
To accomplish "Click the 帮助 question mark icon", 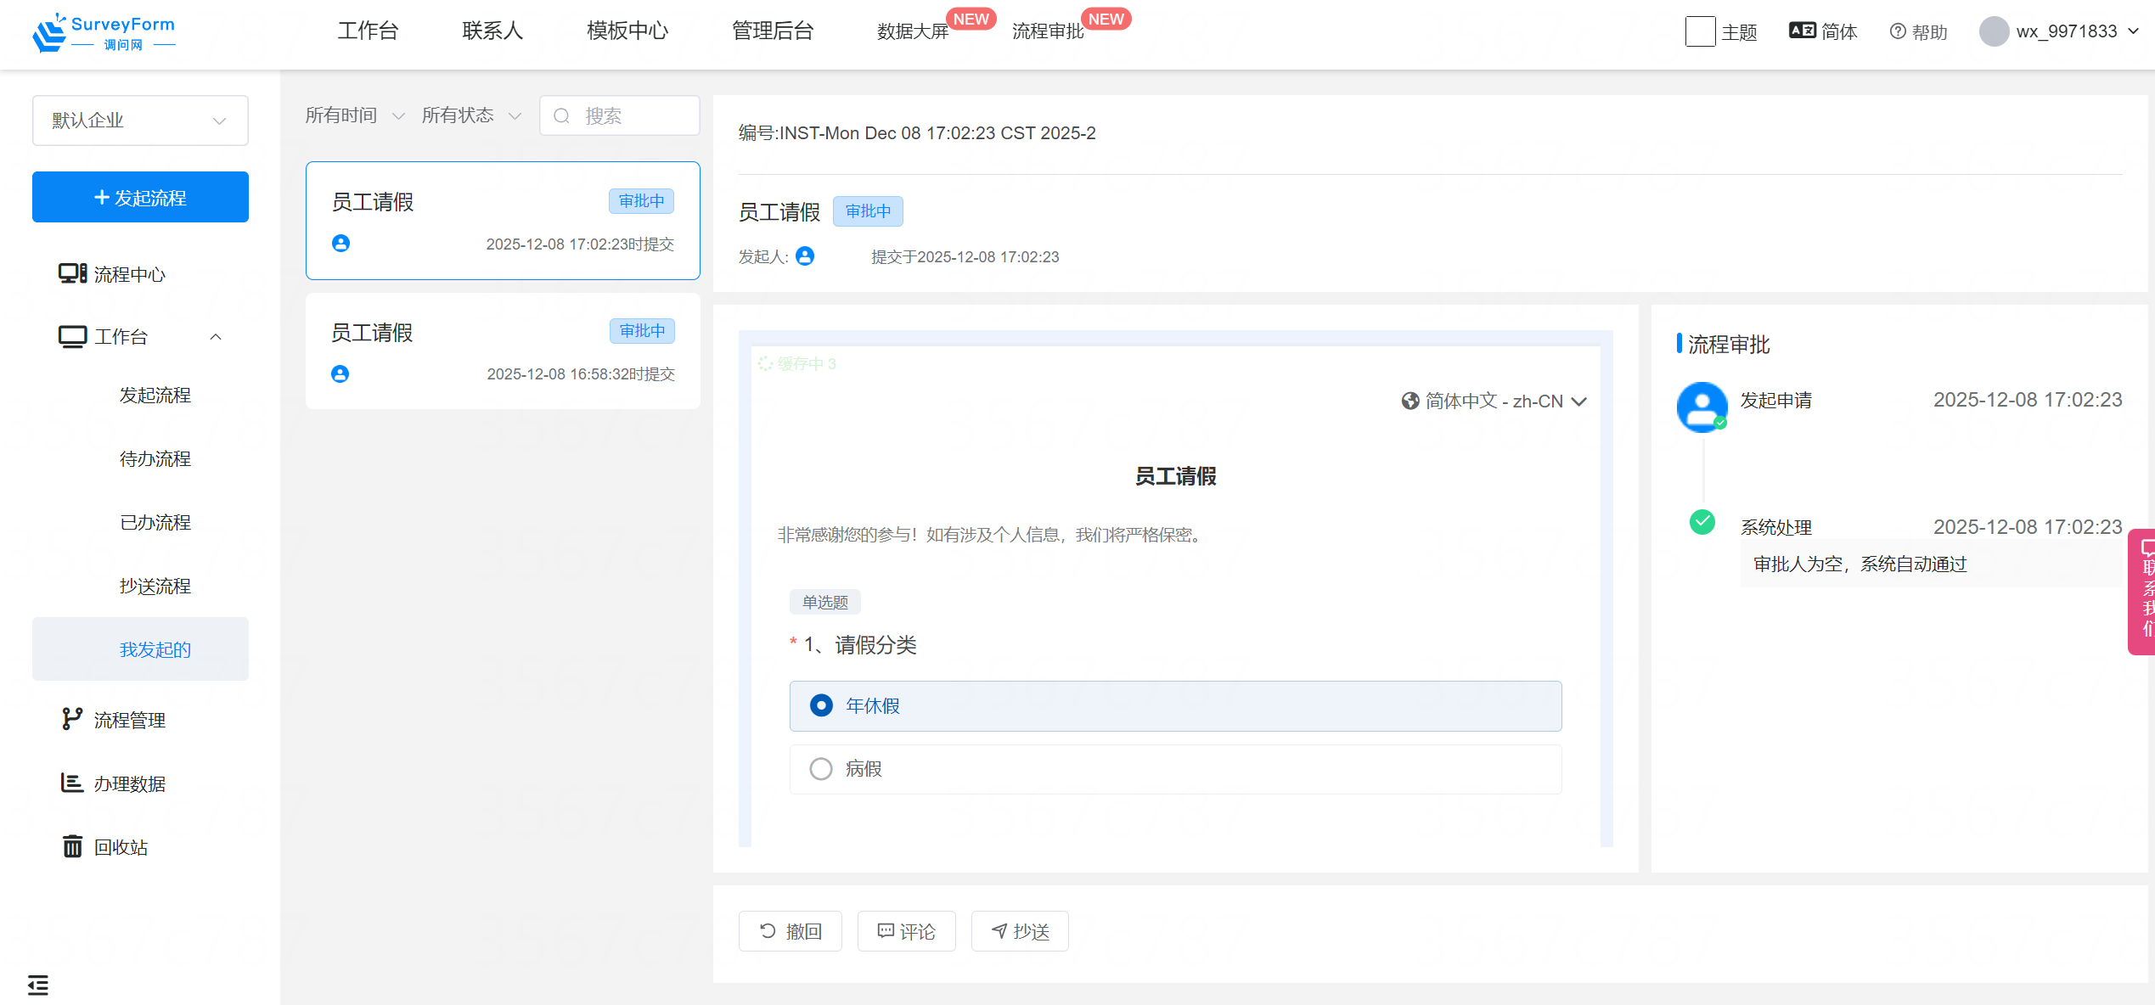I will tap(1897, 31).
